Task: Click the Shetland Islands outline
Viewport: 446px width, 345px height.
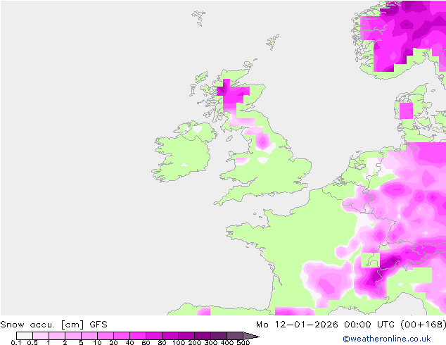Action: (272, 42)
